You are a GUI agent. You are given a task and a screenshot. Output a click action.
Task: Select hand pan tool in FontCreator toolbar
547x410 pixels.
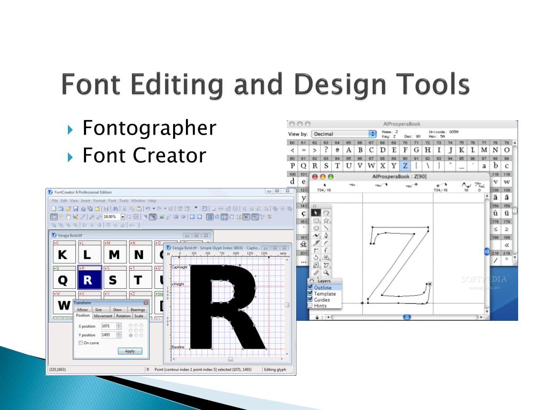[x=68, y=217]
